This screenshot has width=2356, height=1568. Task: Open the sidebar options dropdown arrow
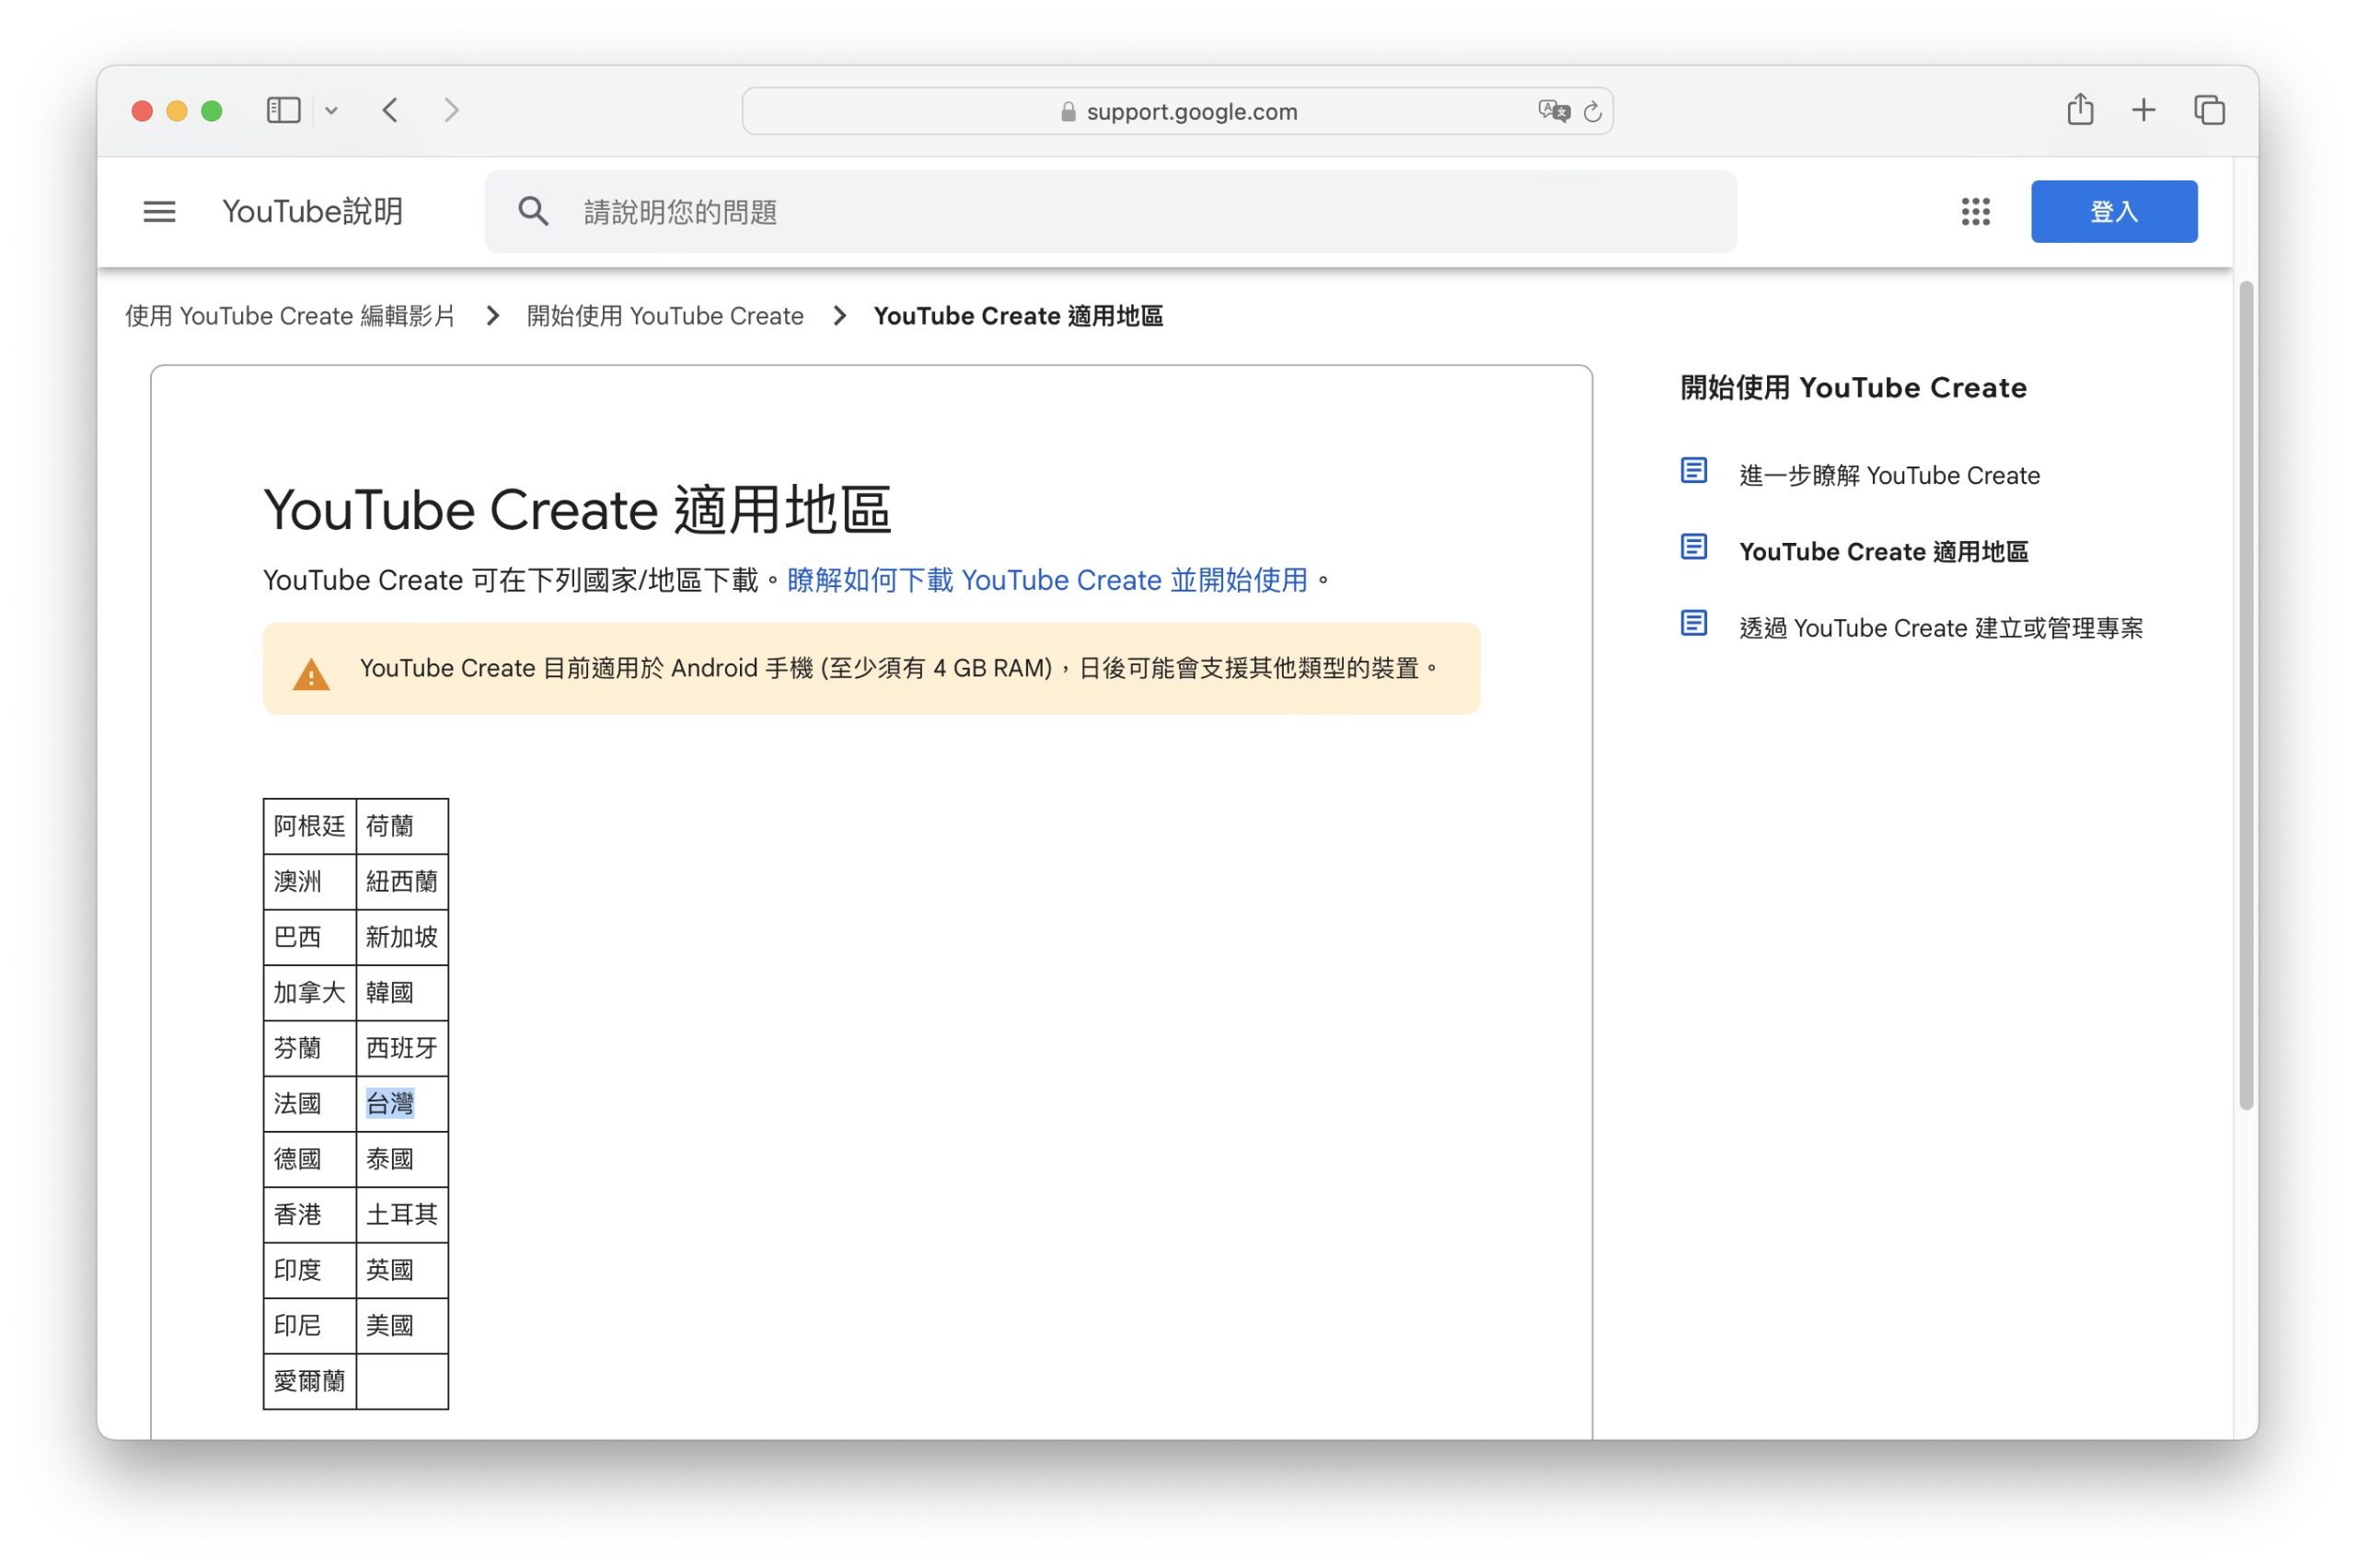point(331,111)
